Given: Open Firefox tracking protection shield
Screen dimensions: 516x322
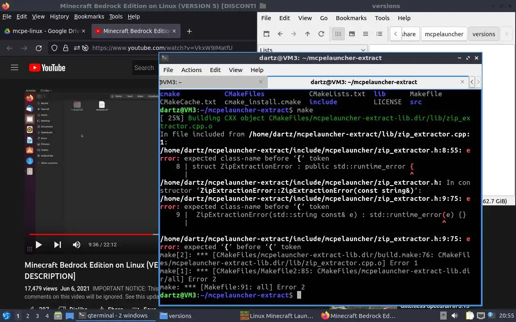Looking at the screenshot, I should tap(54, 48).
